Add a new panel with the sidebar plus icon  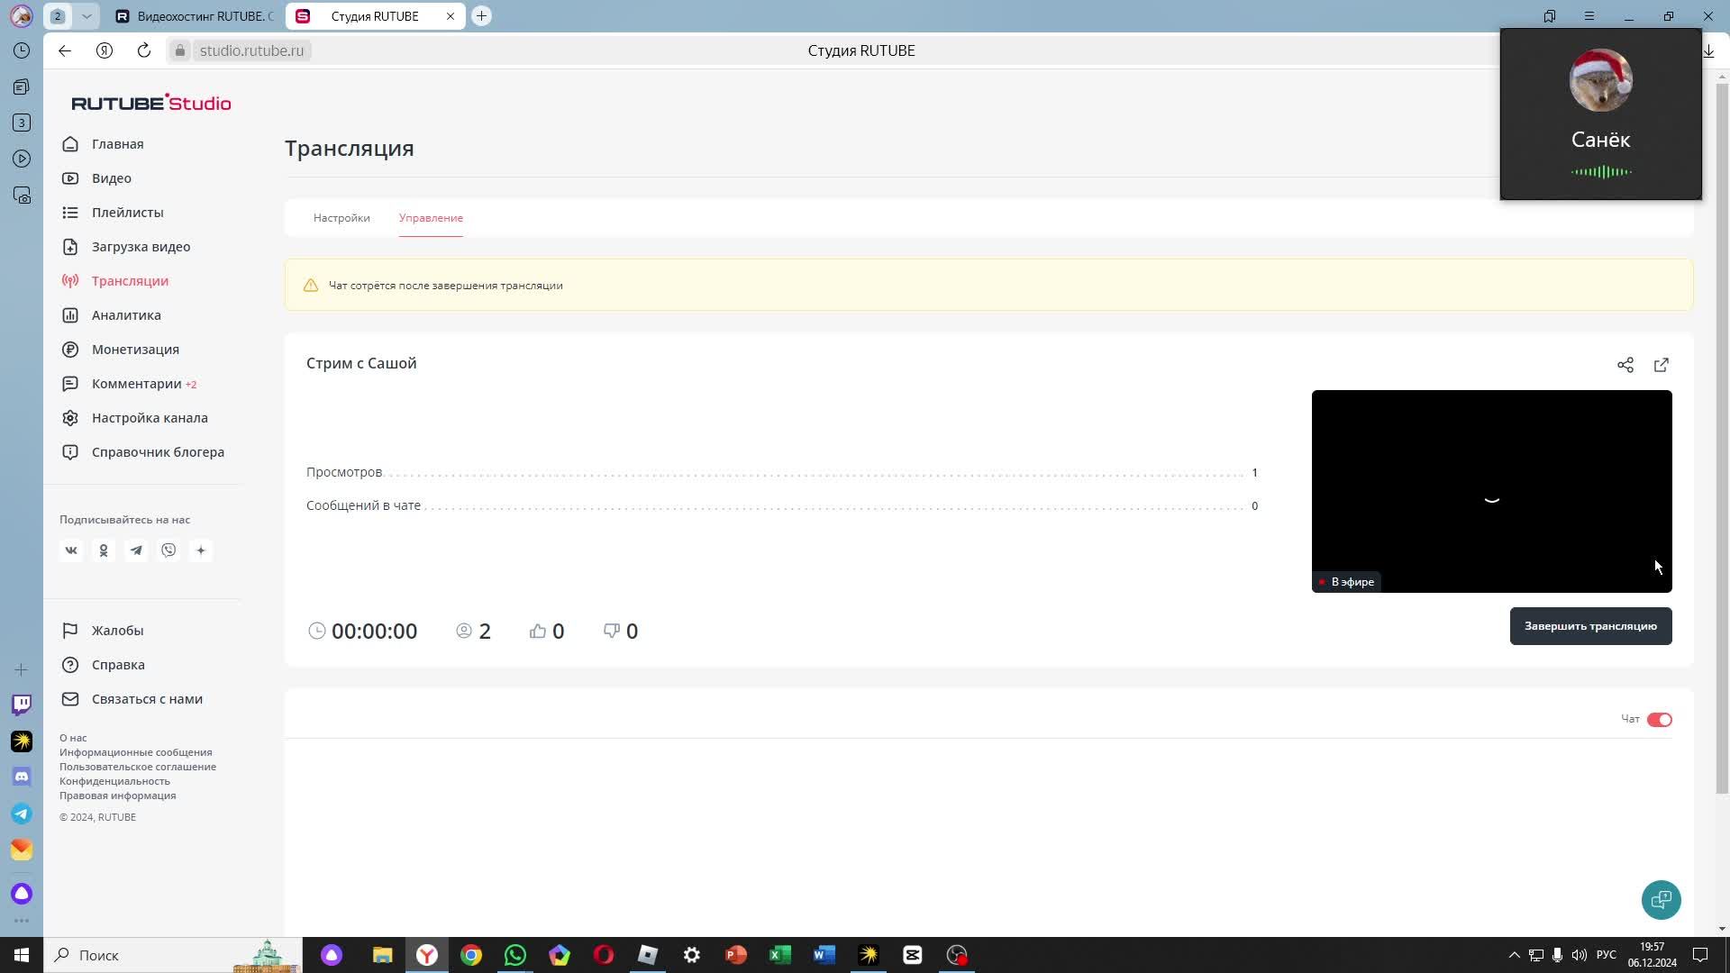pos(22,669)
